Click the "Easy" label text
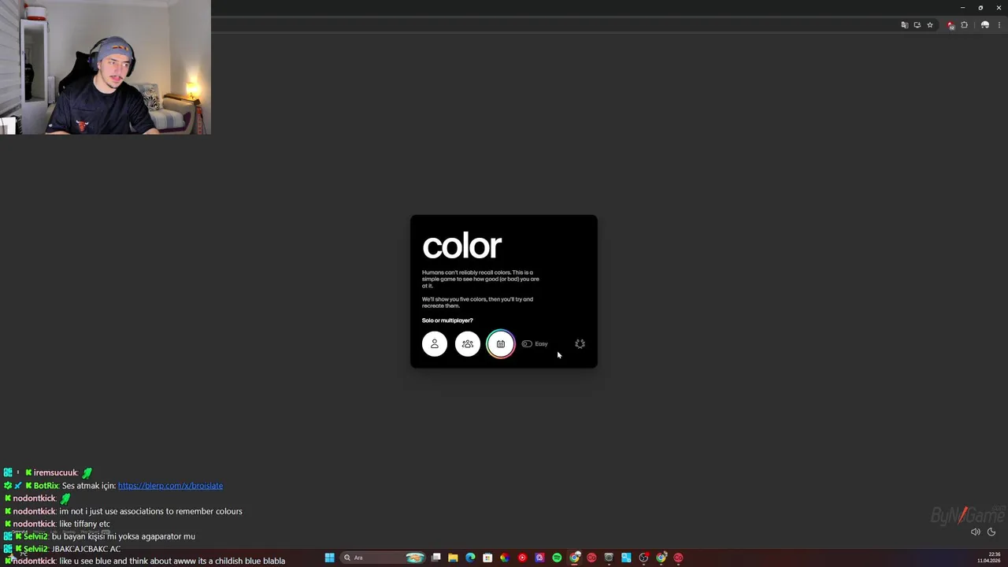 click(541, 344)
